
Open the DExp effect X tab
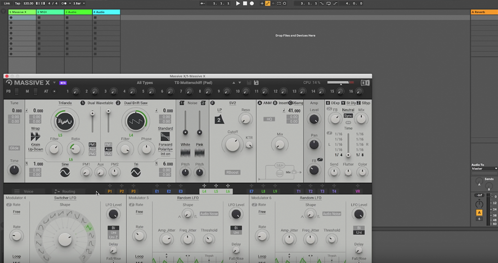333,103
